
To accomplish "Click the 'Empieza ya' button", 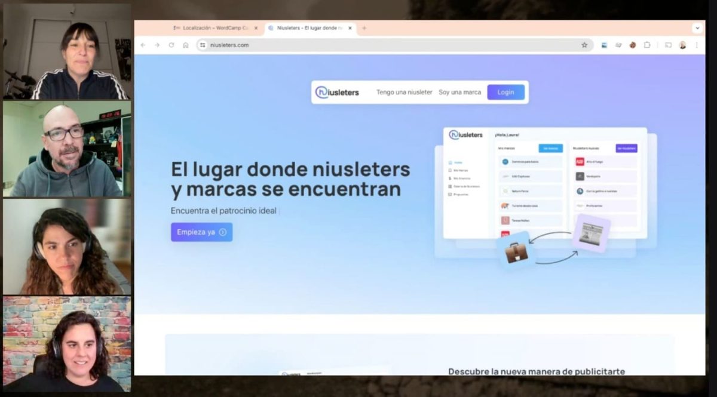I will pyautogui.click(x=201, y=232).
